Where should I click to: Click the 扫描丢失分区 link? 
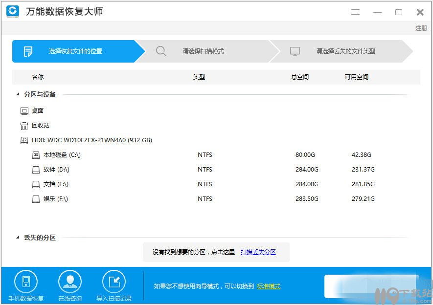pyautogui.click(x=258, y=252)
